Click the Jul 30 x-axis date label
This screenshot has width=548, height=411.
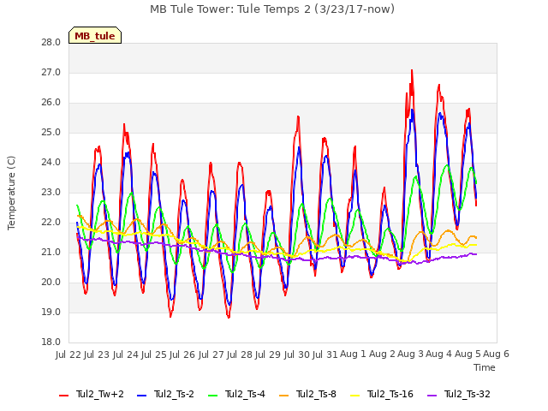296,354
